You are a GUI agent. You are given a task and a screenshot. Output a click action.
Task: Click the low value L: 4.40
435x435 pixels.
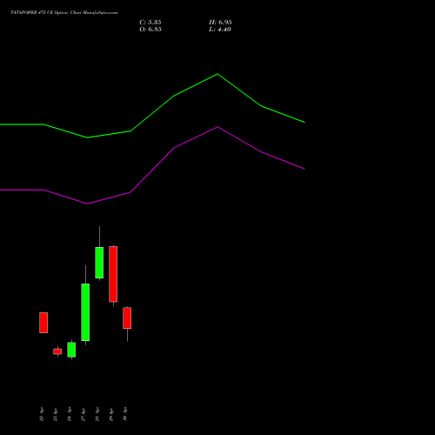(220, 30)
